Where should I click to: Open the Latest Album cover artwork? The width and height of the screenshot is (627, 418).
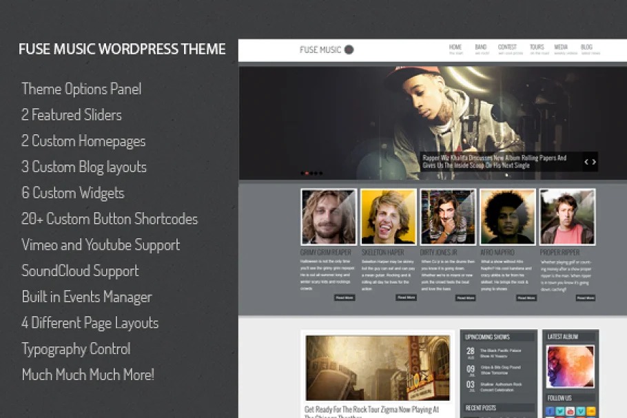[x=570, y=366]
